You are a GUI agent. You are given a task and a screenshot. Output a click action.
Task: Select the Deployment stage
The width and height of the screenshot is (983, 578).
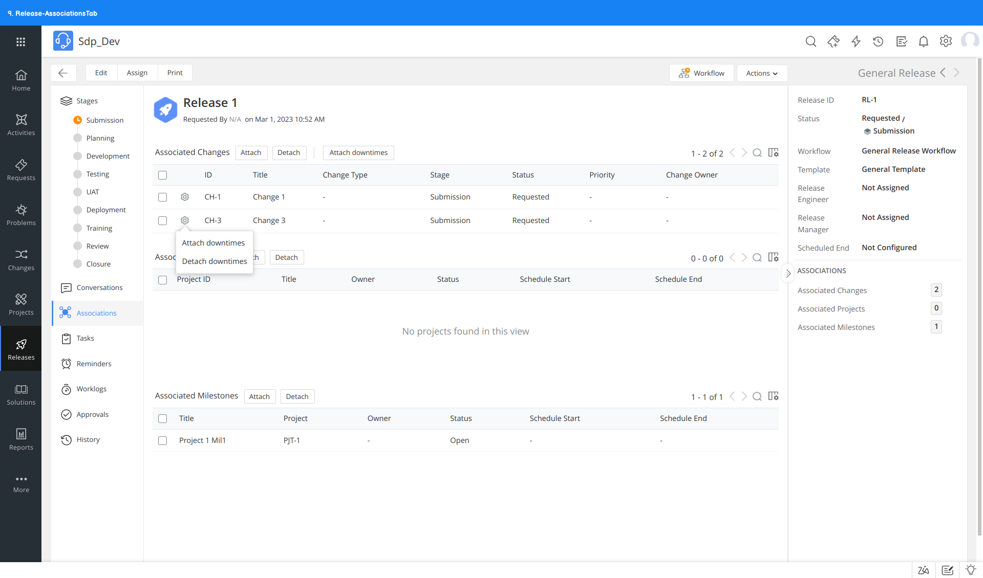coord(106,210)
